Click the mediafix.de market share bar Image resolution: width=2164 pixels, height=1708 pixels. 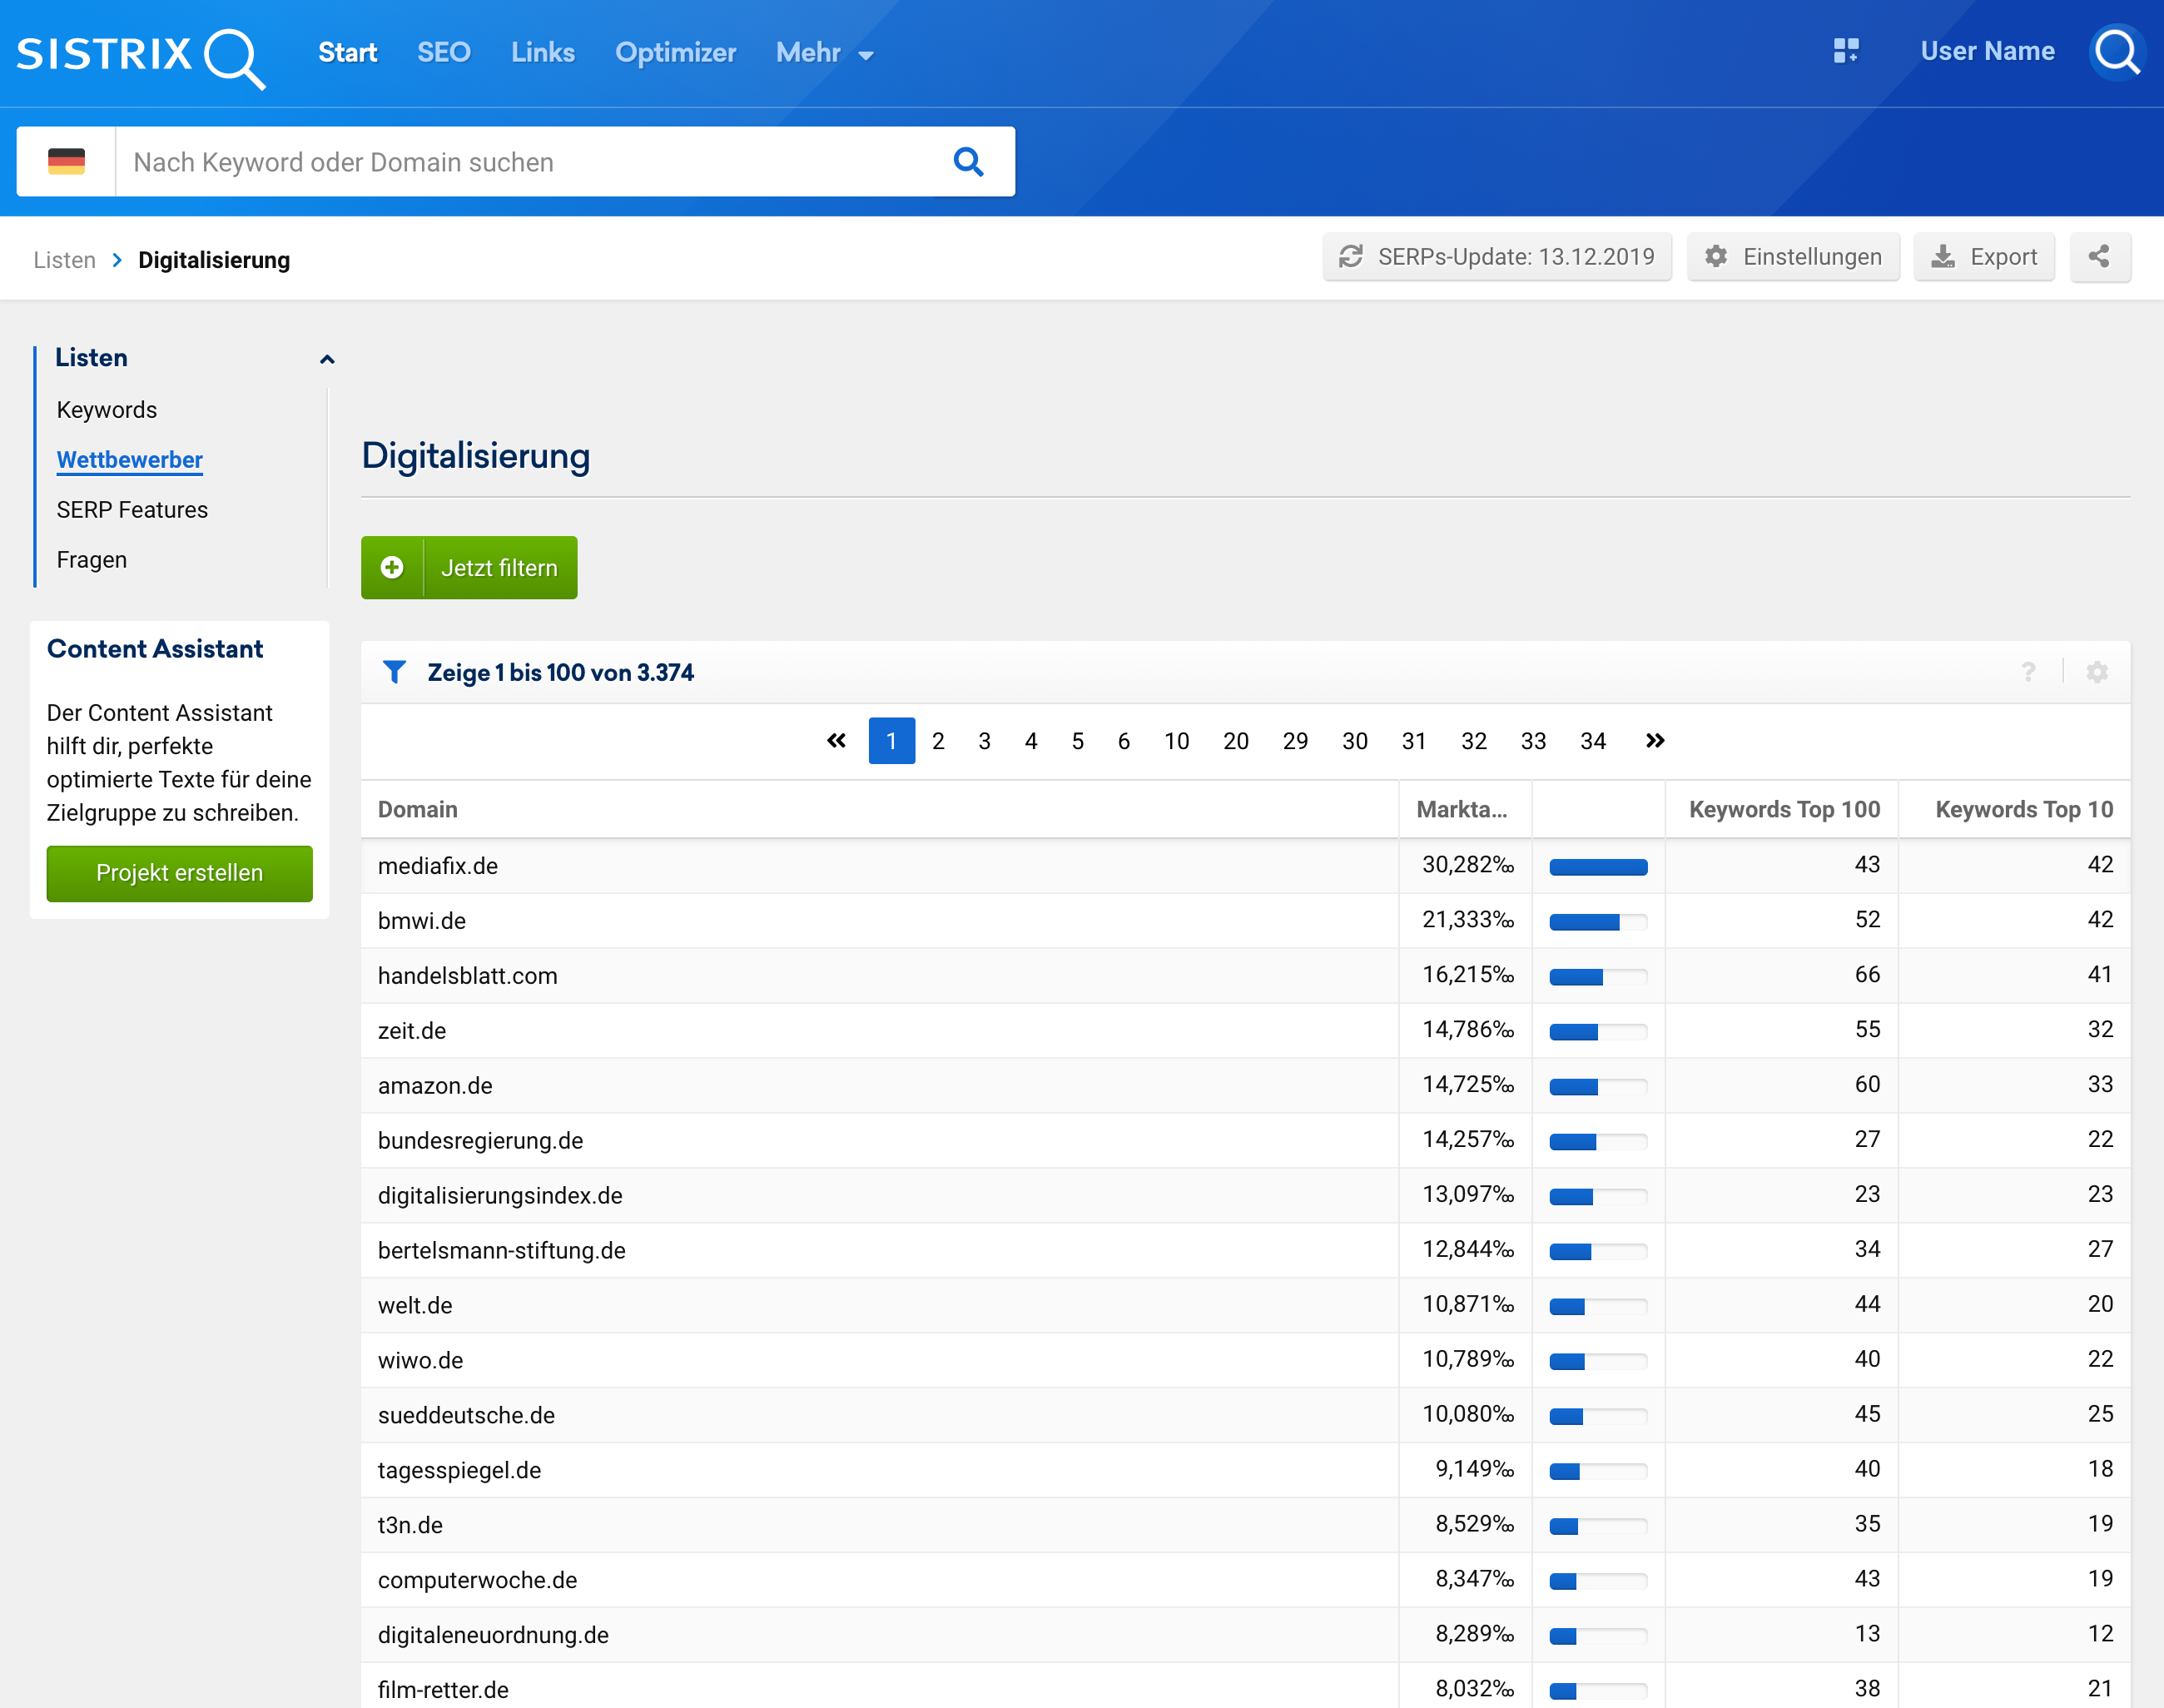tap(1597, 866)
